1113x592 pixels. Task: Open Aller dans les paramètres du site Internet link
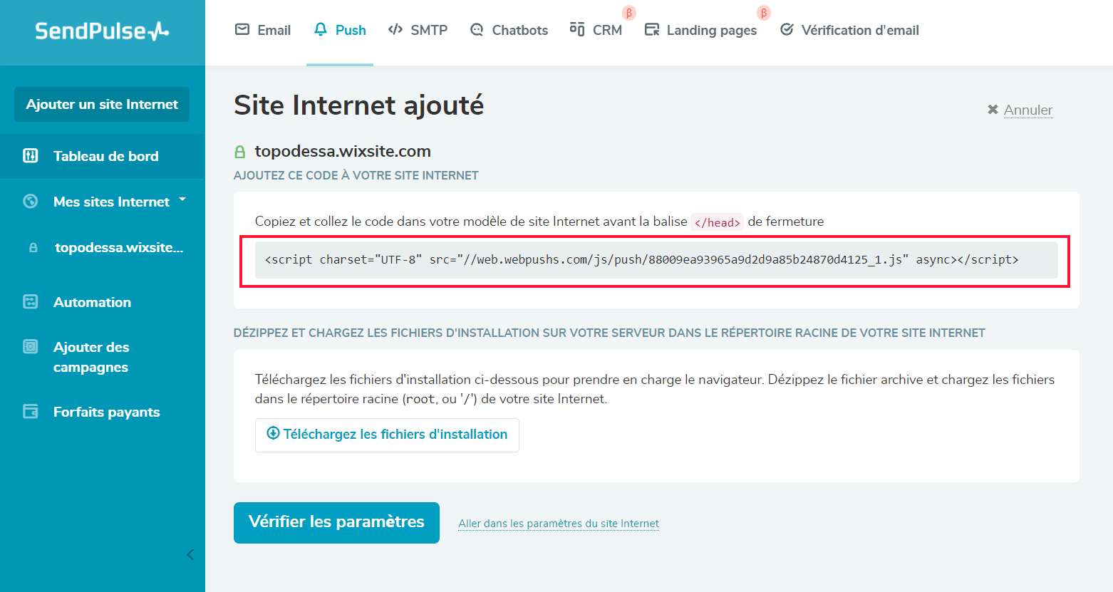pos(559,524)
